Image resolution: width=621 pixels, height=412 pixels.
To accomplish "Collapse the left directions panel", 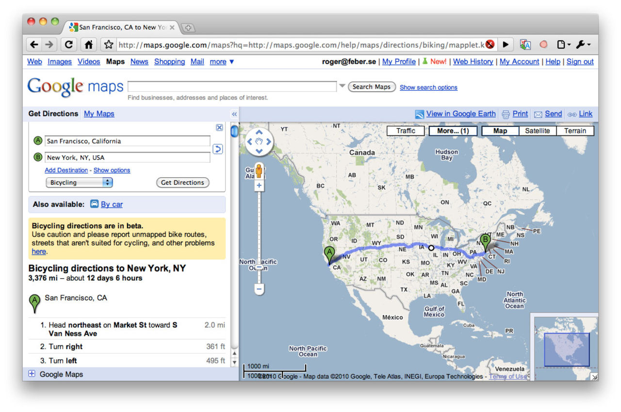I will point(234,114).
